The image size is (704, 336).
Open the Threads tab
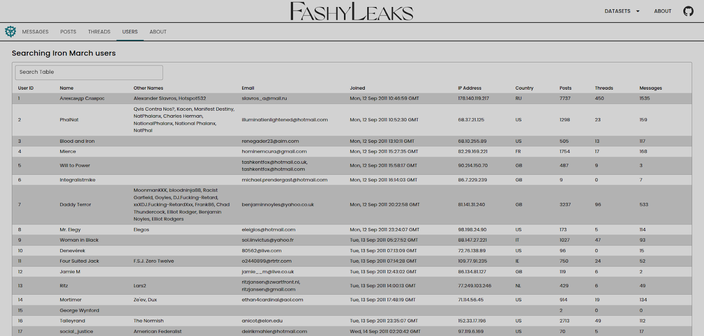[x=99, y=32]
